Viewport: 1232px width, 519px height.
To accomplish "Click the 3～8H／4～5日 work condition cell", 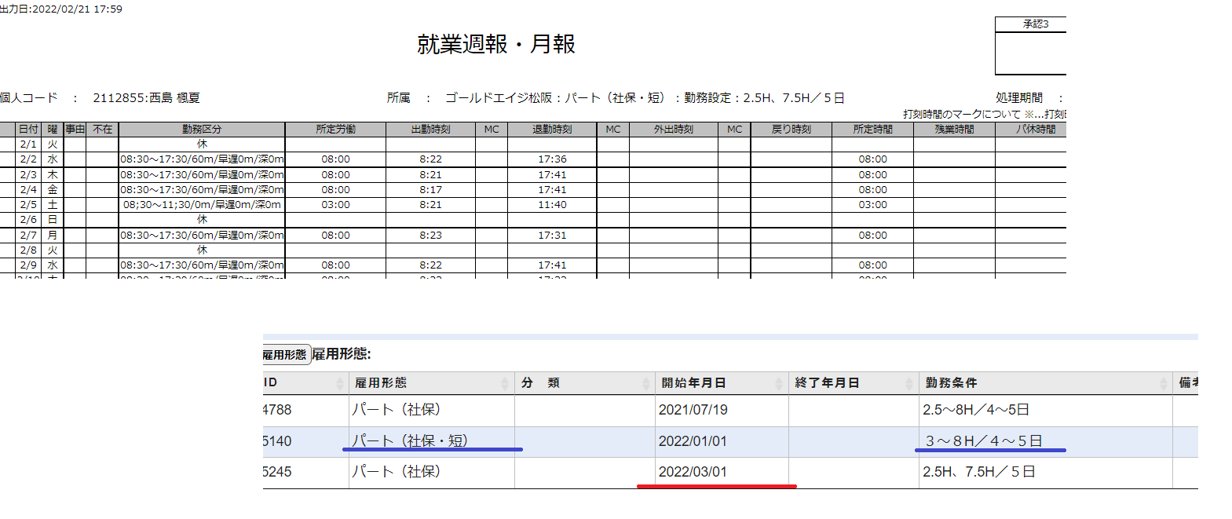I will [984, 441].
